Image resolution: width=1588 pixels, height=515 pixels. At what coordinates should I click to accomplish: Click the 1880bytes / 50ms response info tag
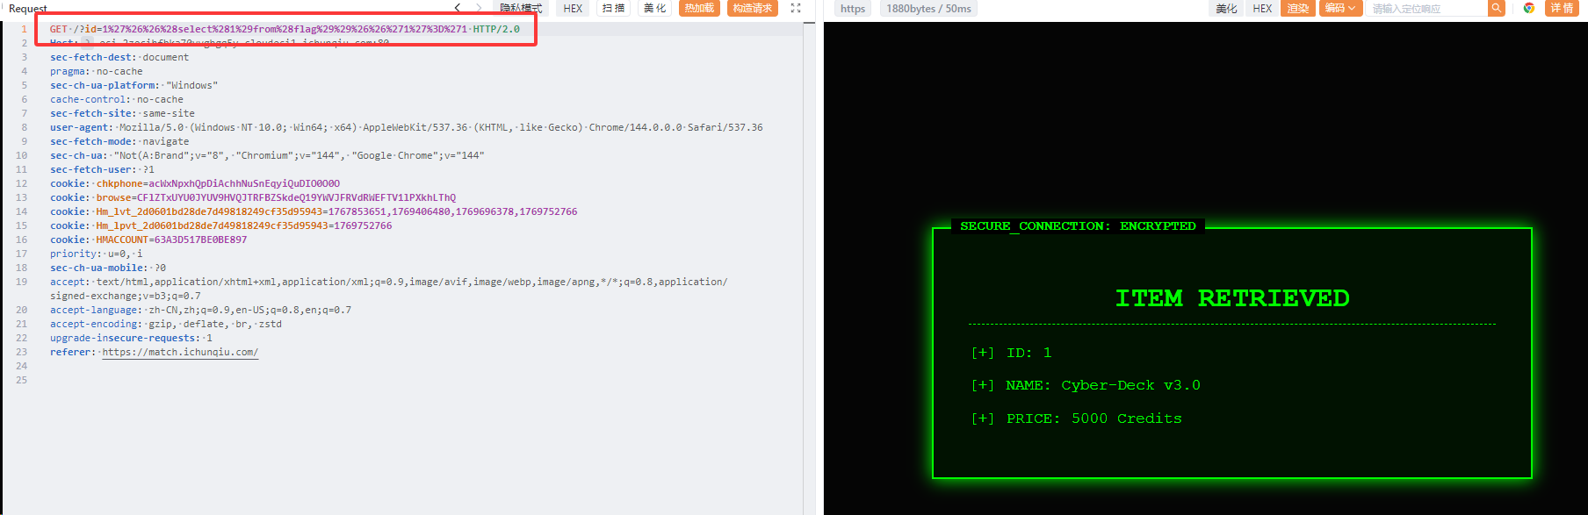point(928,8)
